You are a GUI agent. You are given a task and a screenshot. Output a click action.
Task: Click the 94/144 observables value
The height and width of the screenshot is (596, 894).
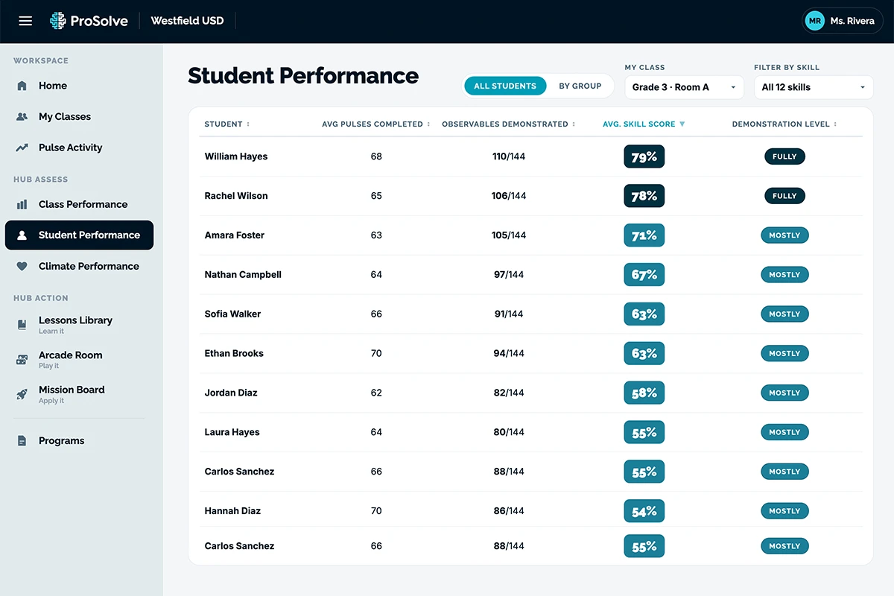509,353
